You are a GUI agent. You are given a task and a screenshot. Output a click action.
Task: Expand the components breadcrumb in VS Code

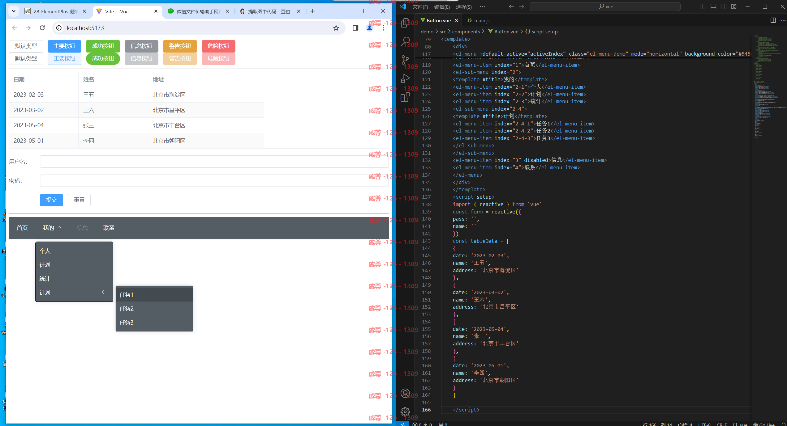pos(466,32)
